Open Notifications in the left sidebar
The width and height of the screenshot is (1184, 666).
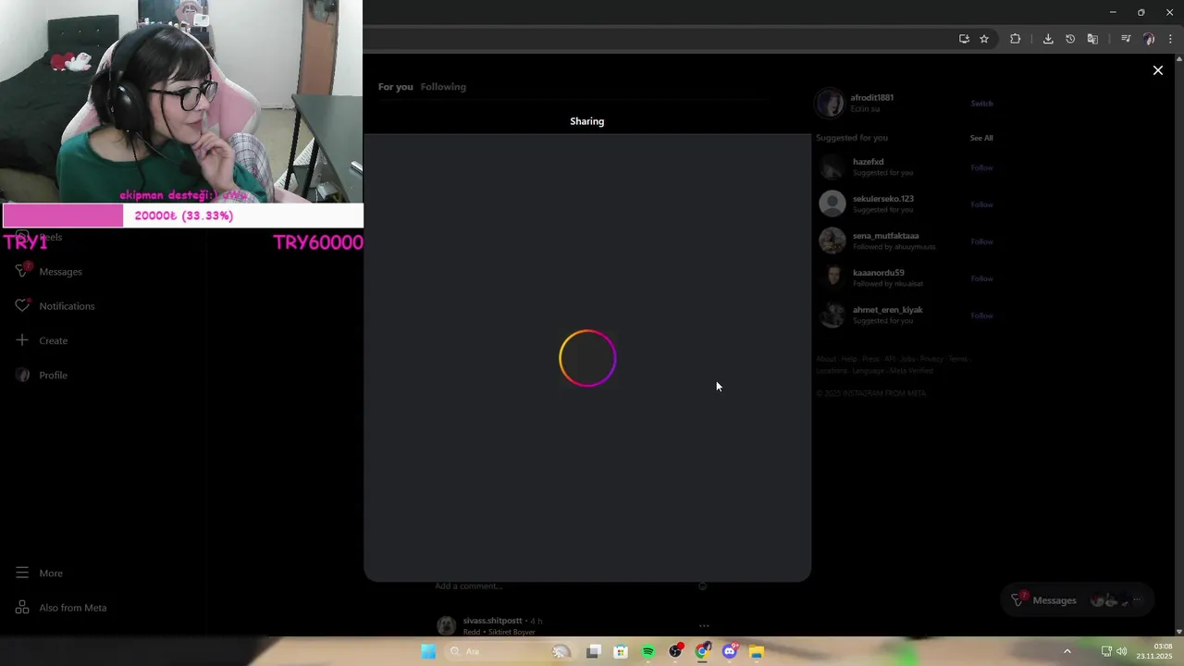tap(55, 306)
